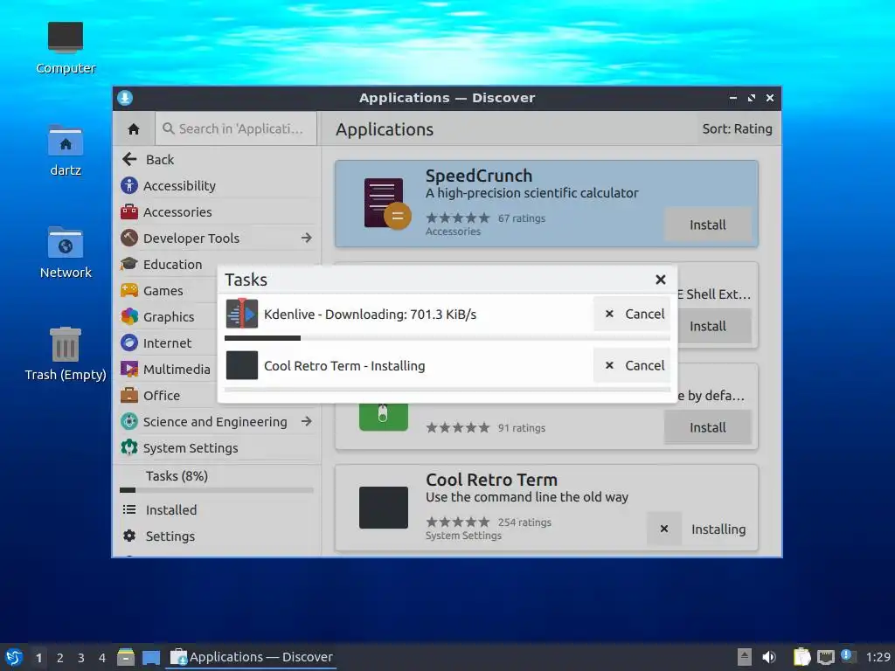The image size is (895, 671).
Task: Click the Back arrow in sidebar
Action: (x=129, y=159)
